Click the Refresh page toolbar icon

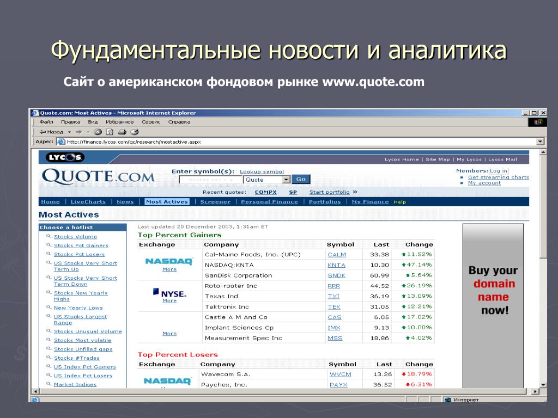110,132
